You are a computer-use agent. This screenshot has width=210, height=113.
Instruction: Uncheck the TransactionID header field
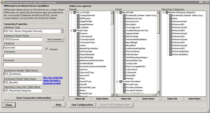(78, 37)
